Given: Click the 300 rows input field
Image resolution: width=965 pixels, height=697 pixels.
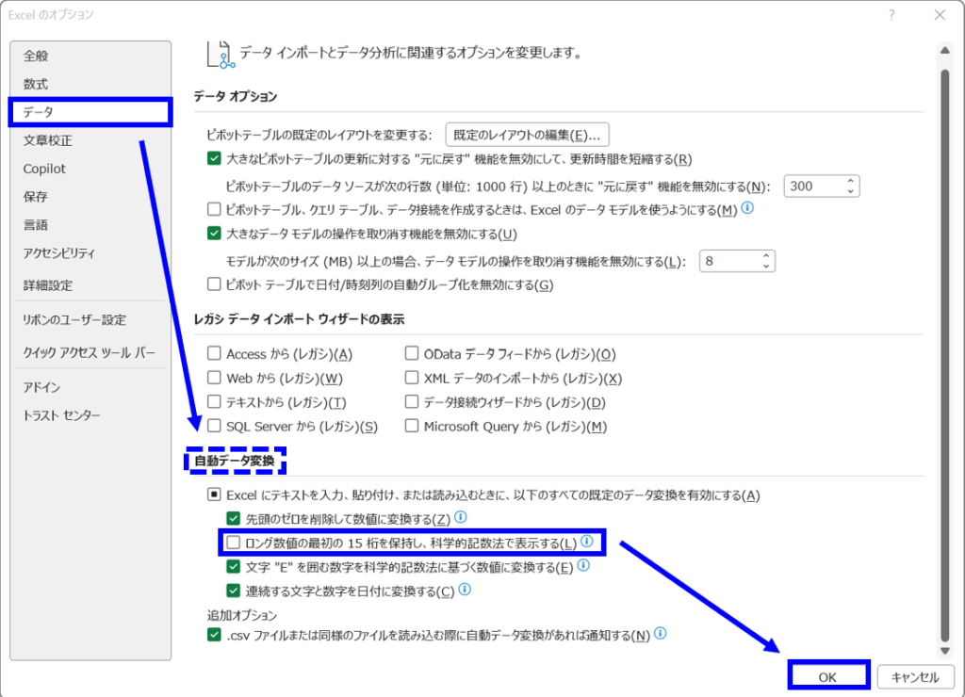Looking at the screenshot, I should [813, 186].
